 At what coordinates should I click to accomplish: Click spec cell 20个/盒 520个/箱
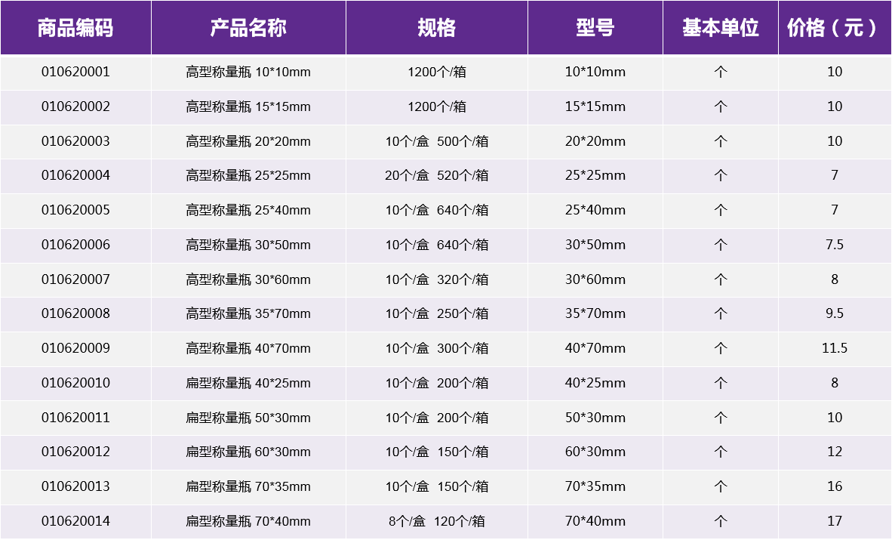[437, 175]
